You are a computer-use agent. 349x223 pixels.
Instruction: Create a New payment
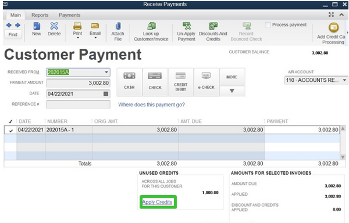37,29
